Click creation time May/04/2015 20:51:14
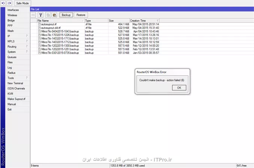Viewport: 254px width, 168px height. tap(146, 24)
